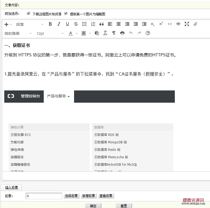The image size is (210, 208).
Task: Increase paragraph indent
Action: [144, 24]
